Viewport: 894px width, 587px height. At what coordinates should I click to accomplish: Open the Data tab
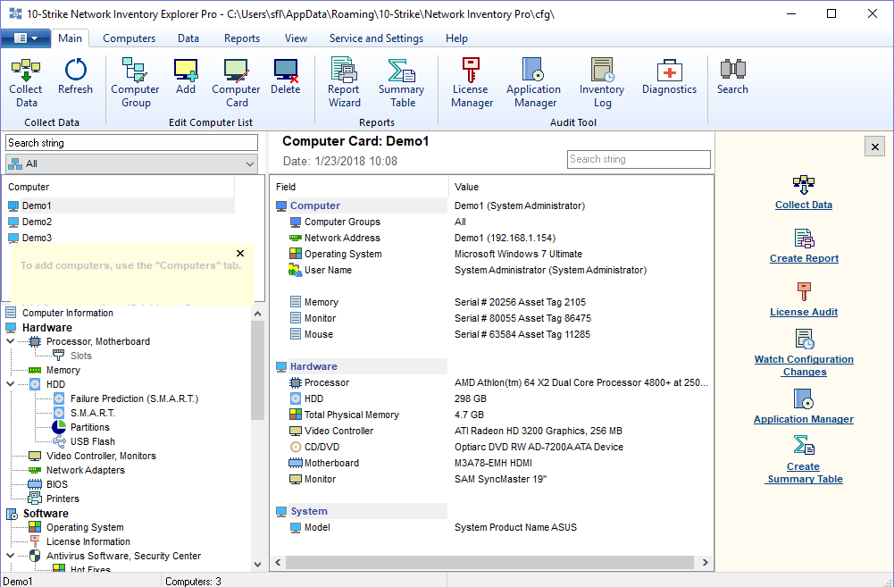pyautogui.click(x=188, y=38)
